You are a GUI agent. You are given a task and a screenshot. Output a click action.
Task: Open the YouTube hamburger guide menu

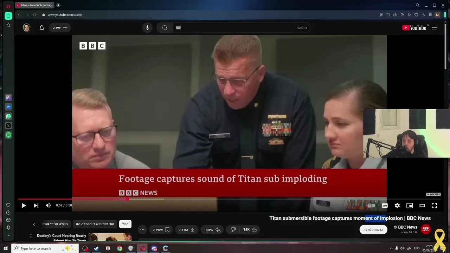point(435,28)
